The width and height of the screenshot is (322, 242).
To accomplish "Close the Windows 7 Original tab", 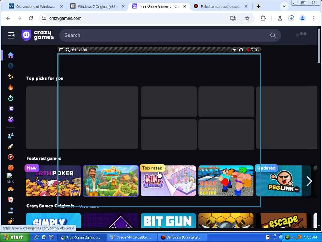I will click(x=123, y=6).
